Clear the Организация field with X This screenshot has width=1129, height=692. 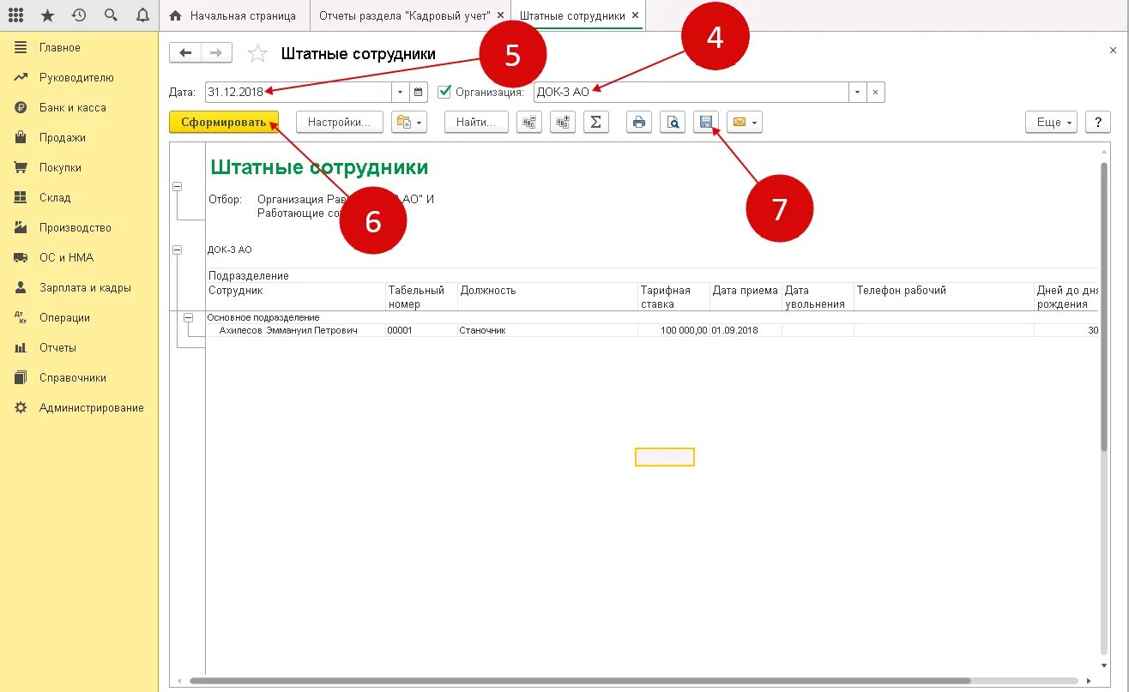tap(875, 92)
